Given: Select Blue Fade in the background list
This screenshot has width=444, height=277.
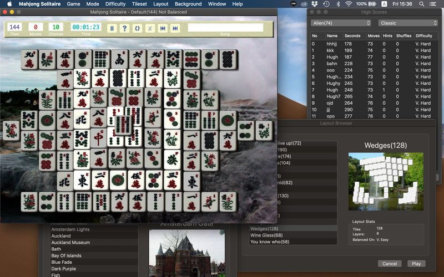Looking at the screenshot, I should point(94,262).
